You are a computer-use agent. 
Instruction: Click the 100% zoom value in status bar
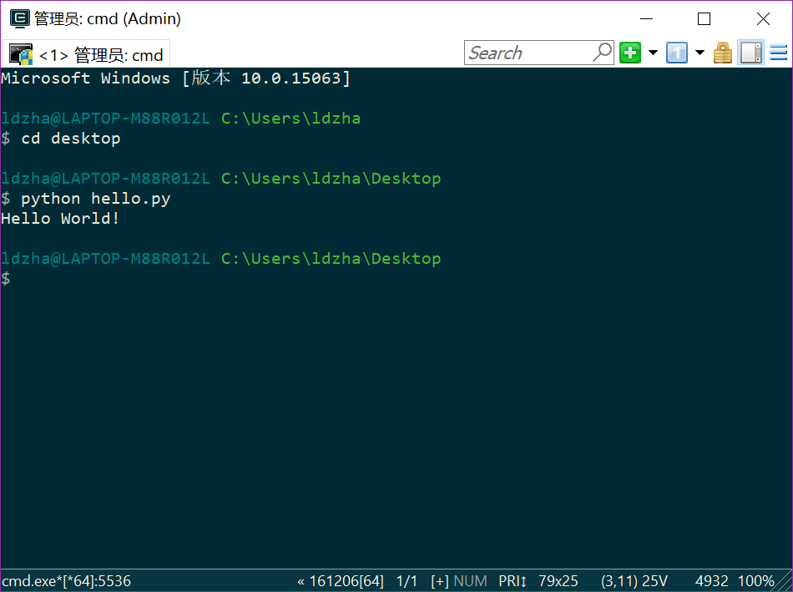pyautogui.click(x=755, y=581)
